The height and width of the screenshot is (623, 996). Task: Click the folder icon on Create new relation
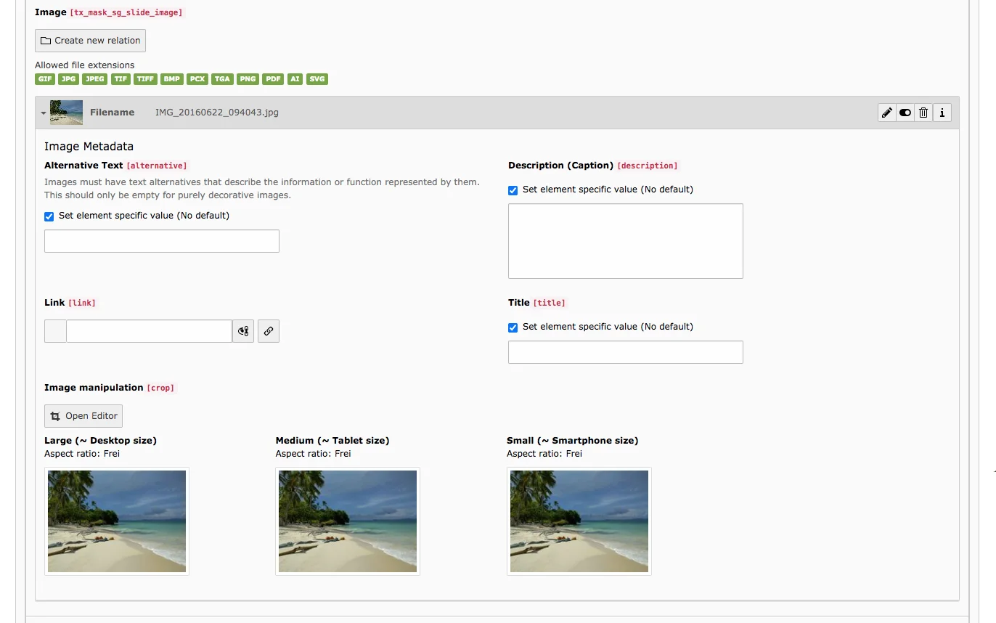[45, 40]
